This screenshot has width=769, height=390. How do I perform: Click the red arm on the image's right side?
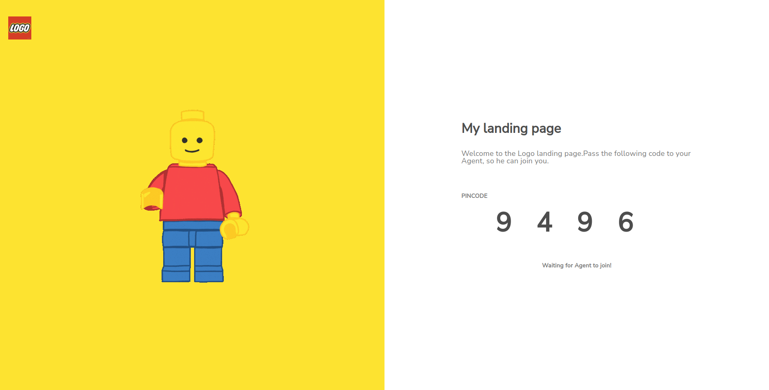[230, 193]
